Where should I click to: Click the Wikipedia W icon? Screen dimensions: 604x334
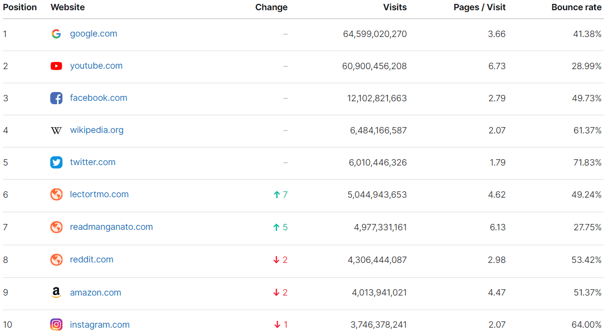pyautogui.click(x=56, y=130)
